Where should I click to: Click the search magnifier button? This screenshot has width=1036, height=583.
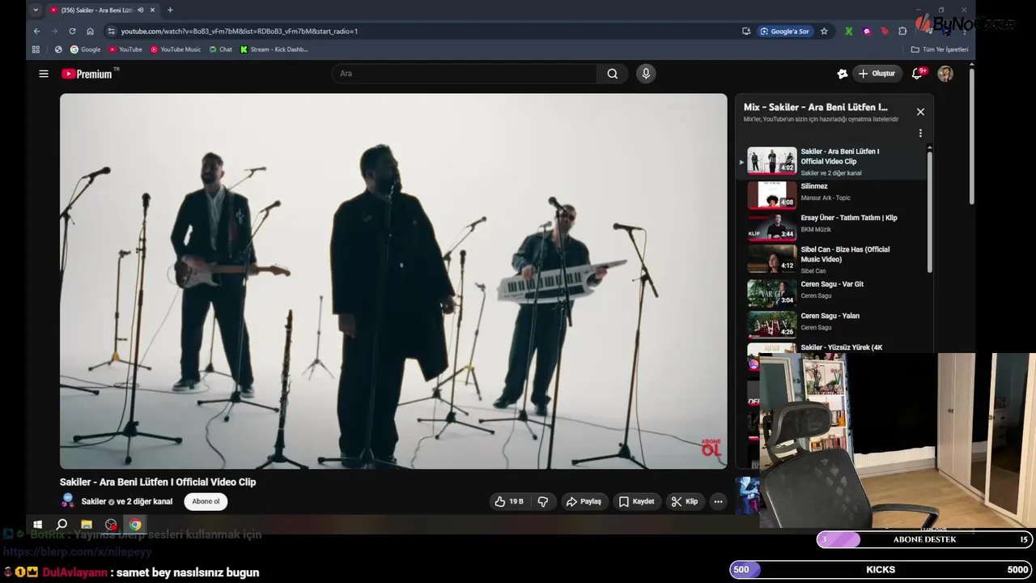pos(613,74)
